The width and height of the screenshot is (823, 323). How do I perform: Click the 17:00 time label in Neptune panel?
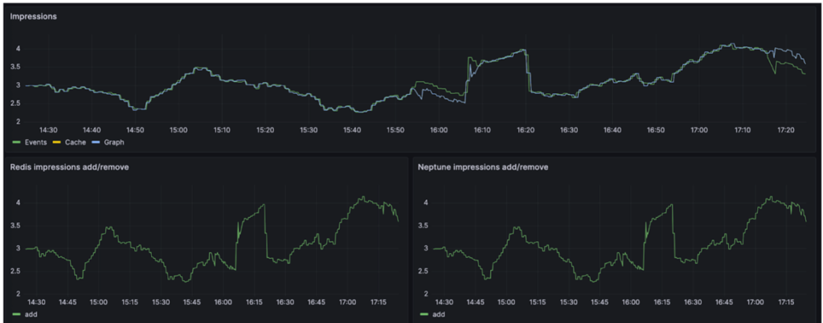point(755,302)
